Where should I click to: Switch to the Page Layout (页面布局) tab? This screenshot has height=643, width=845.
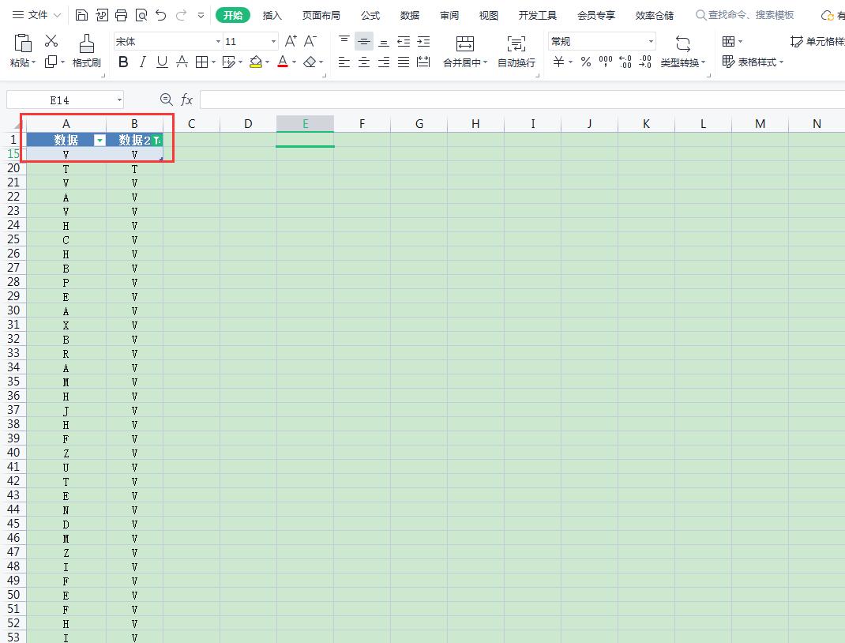click(321, 15)
